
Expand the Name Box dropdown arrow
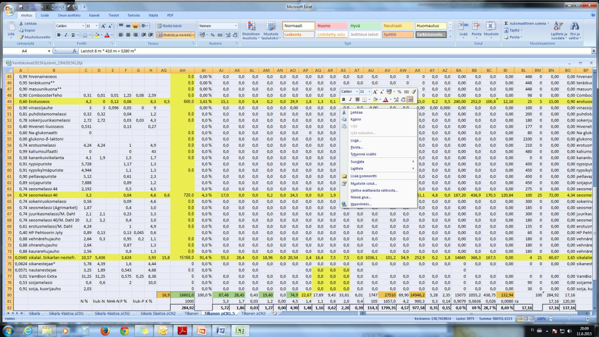[49, 51]
